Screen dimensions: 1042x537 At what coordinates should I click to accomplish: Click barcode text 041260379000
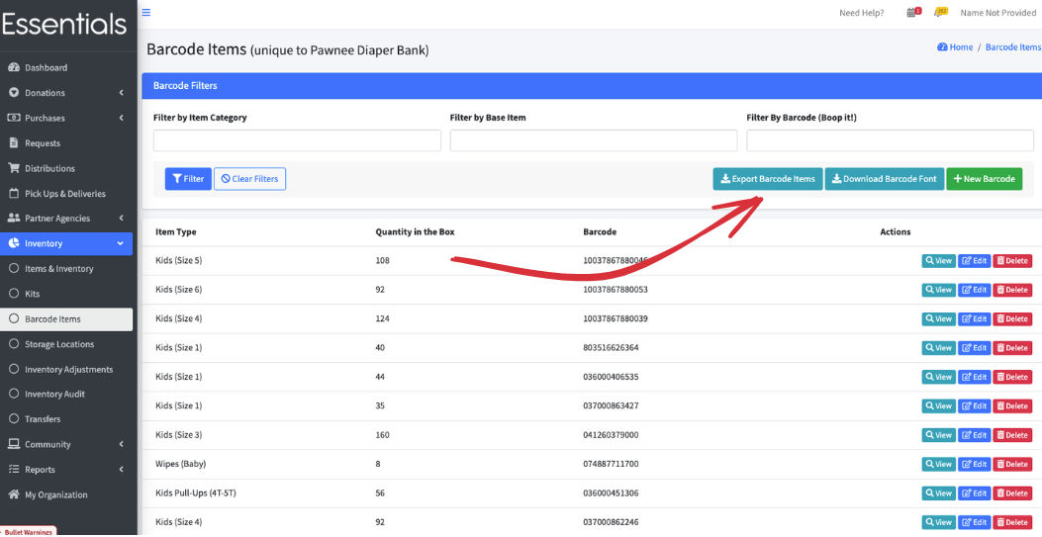tap(611, 435)
